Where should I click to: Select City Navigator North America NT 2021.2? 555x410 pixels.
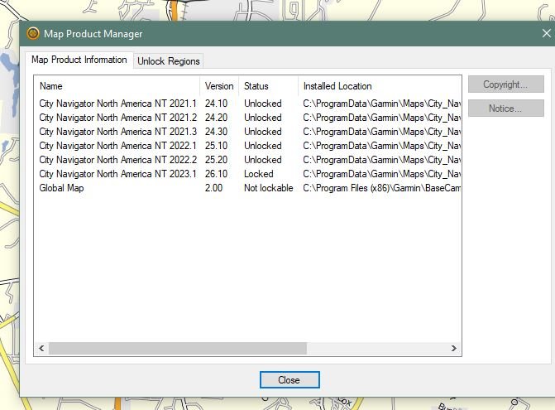117,118
